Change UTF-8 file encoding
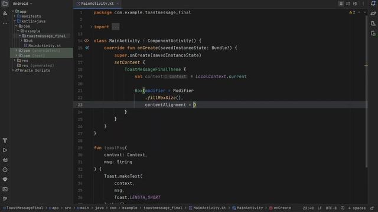The image size is (378, 212). point(331,208)
